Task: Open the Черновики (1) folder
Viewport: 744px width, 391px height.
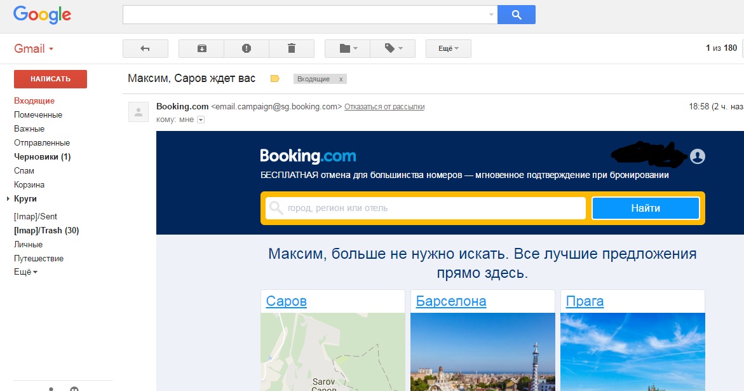Action: (x=42, y=157)
